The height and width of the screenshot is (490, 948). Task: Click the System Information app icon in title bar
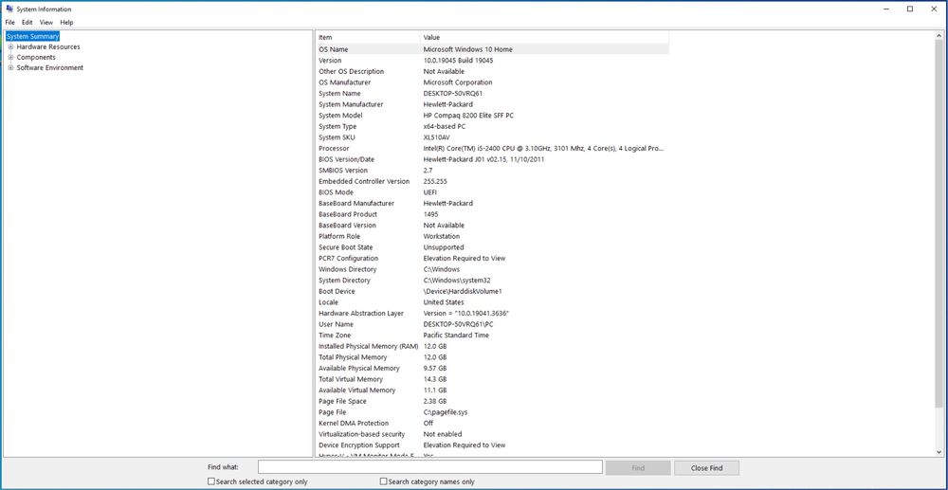pos(9,9)
